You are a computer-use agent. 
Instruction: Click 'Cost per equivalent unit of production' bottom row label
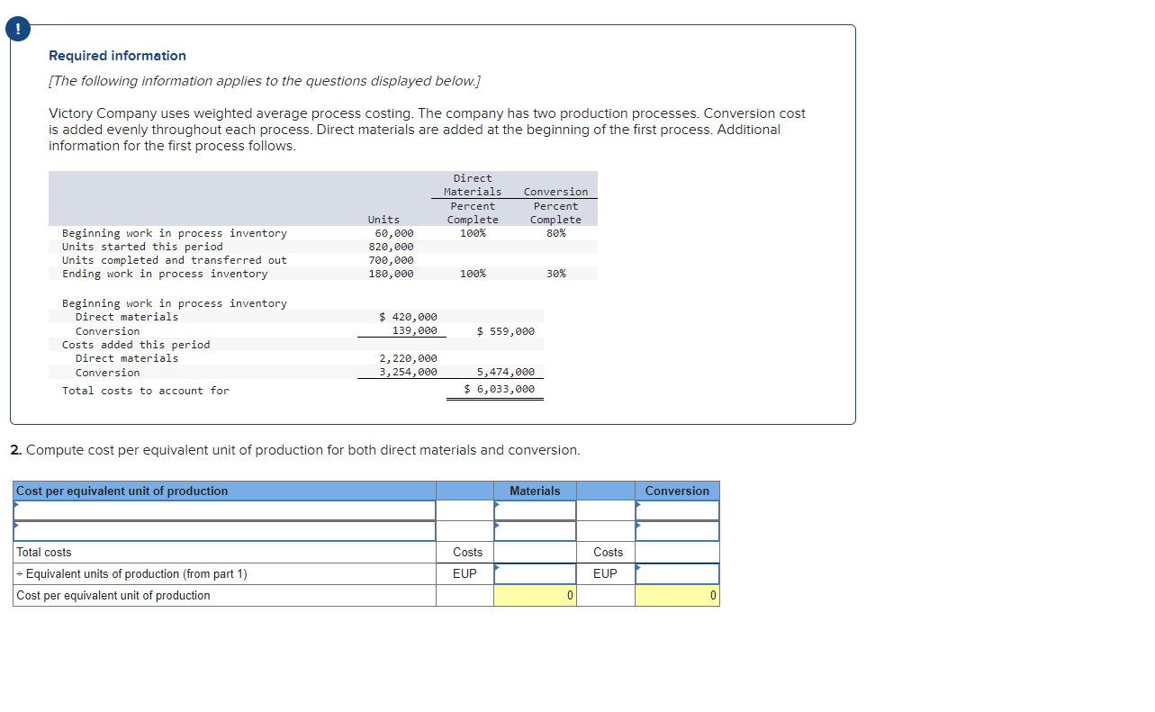113,595
